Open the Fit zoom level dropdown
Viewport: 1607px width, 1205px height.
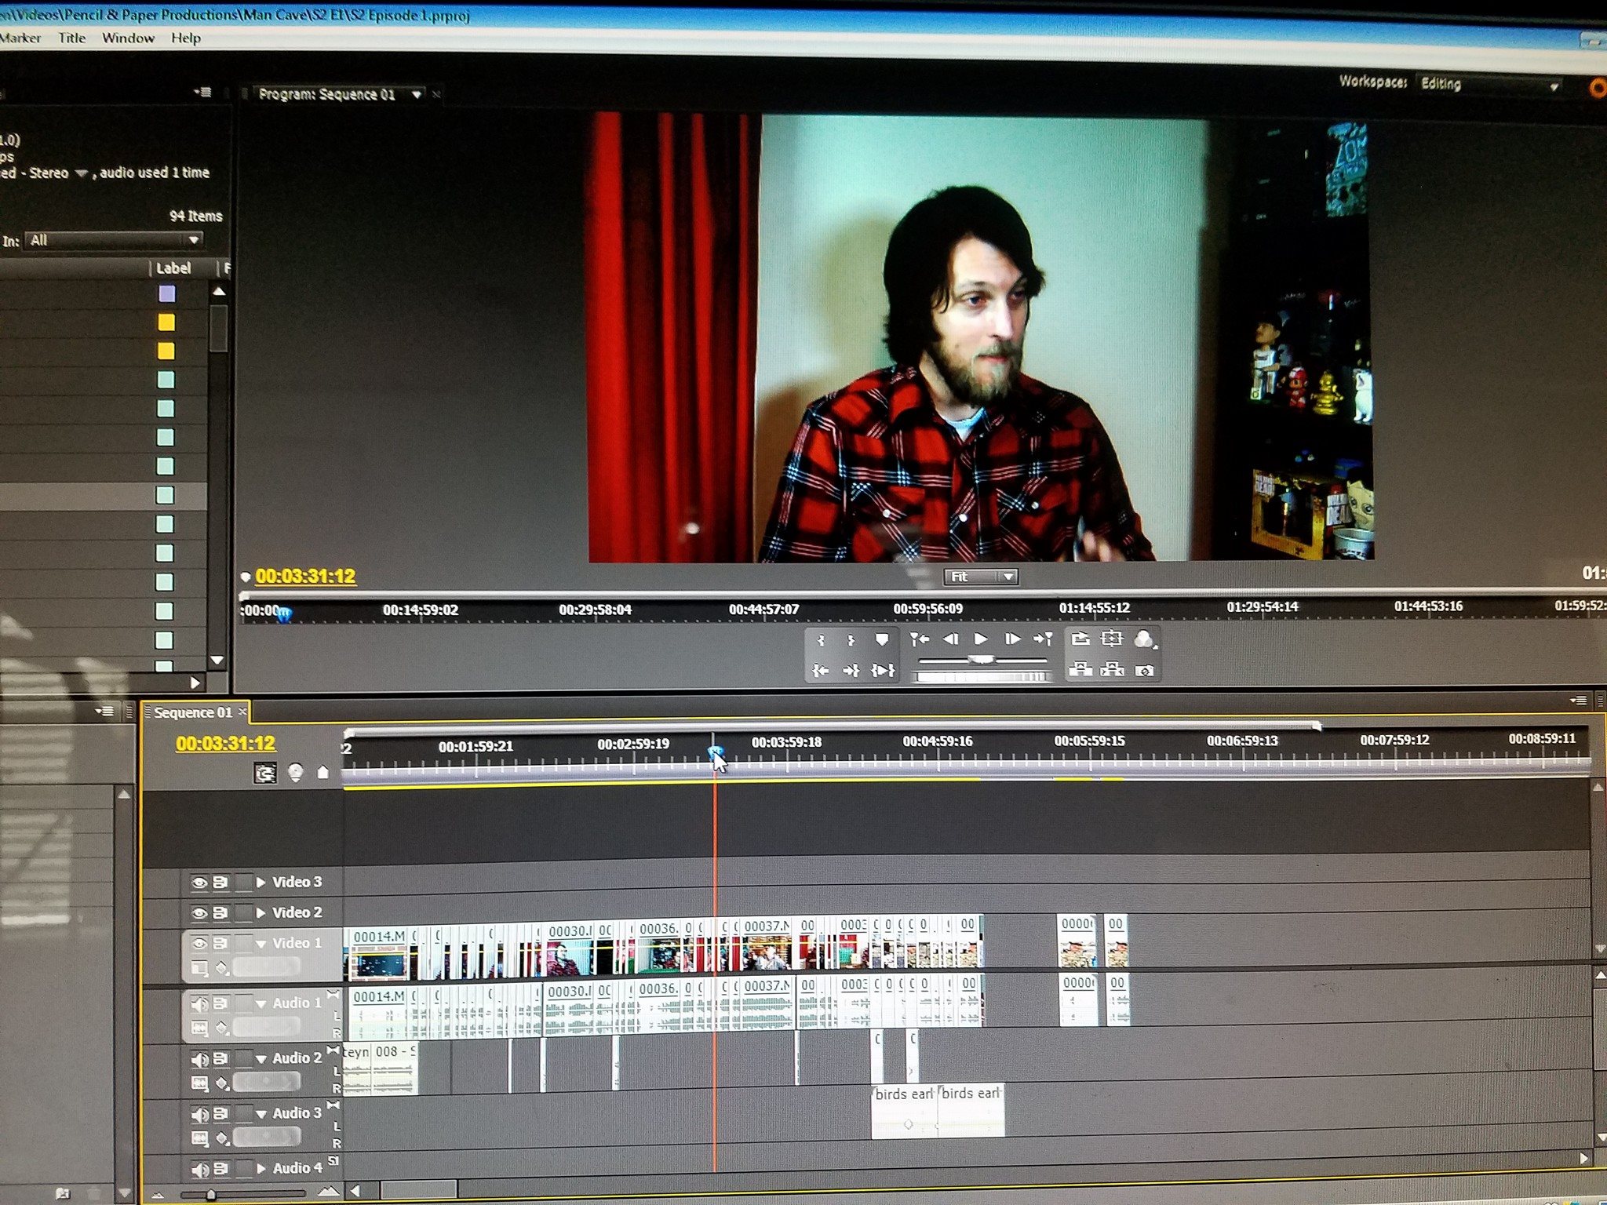click(981, 577)
